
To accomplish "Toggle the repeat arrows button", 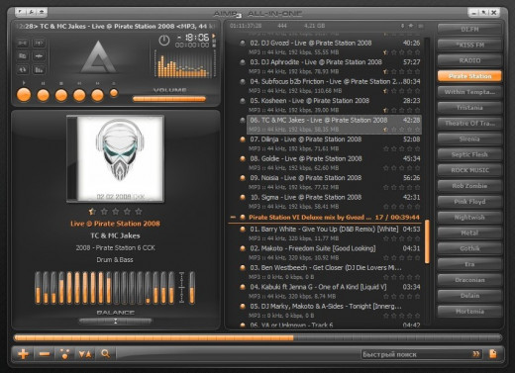I will pos(23,69).
